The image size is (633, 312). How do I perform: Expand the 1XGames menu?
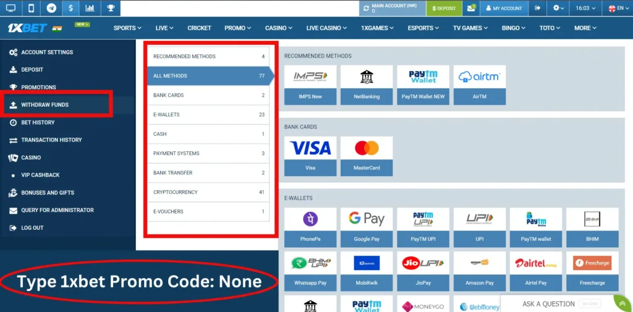click(x=378, y=28)
